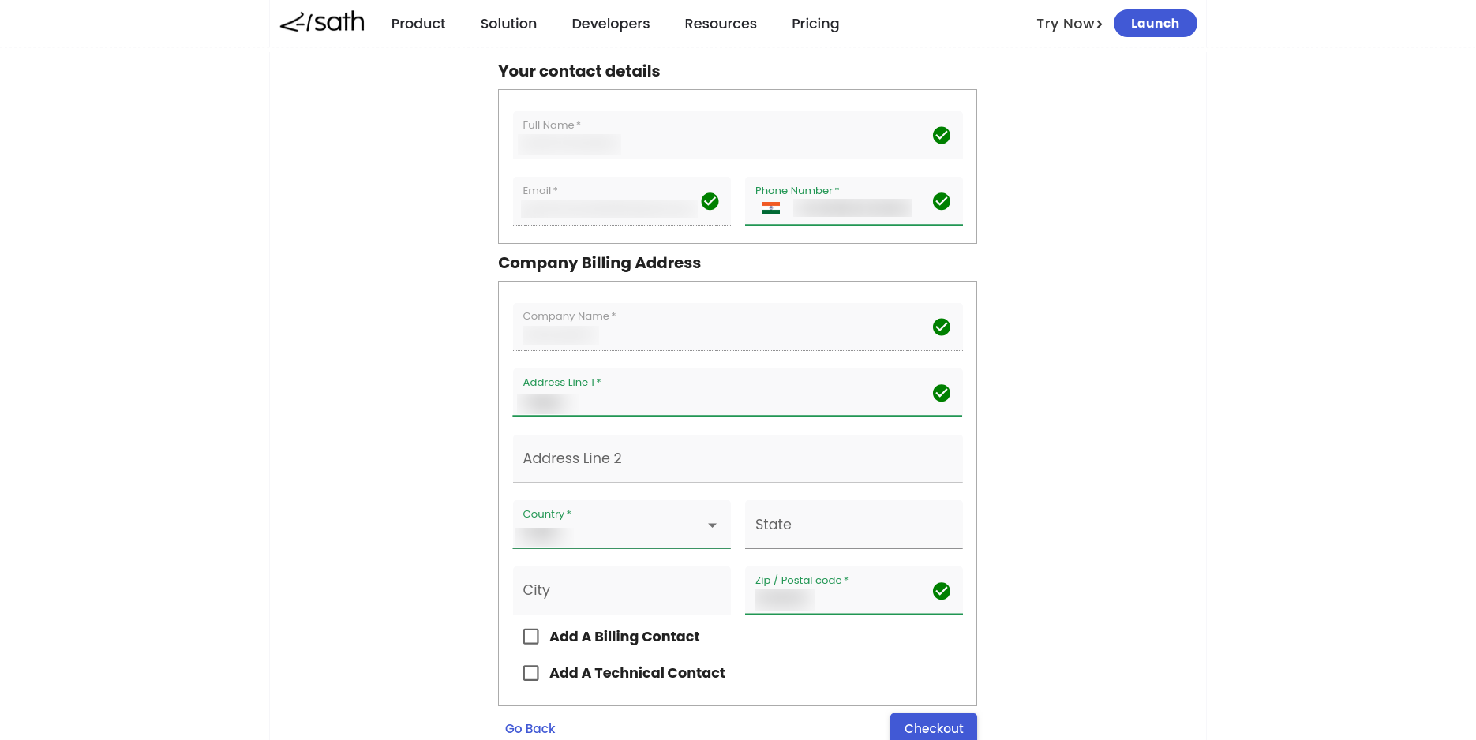Open the Solution menu
The height and width of the screenshot is (740, 1476).
pos(508,24)
